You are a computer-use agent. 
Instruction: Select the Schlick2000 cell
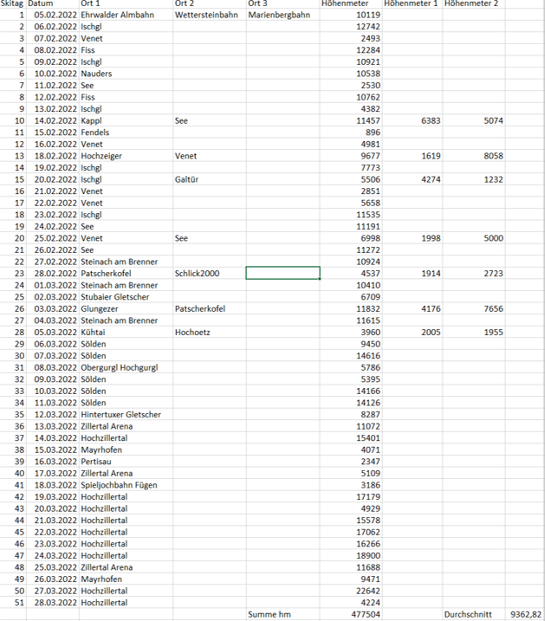tap(198, 274)
